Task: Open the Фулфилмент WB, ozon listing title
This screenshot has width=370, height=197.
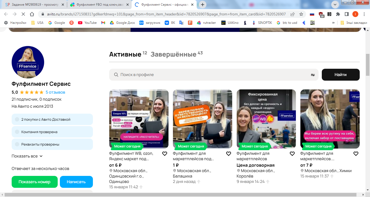Action: pyautogui.click(x=131, y=156)
